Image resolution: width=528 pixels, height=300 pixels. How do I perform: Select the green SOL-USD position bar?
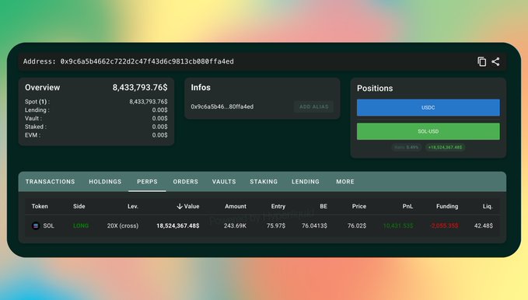tap(428, 131)
